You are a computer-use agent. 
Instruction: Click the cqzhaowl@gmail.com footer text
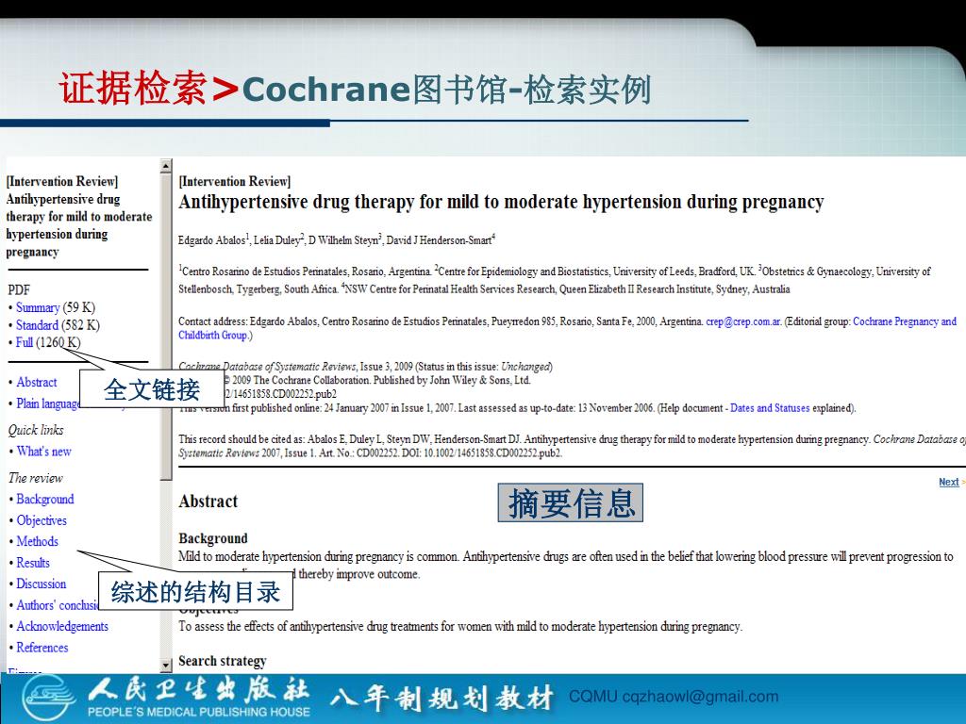[x=701, y=697]
